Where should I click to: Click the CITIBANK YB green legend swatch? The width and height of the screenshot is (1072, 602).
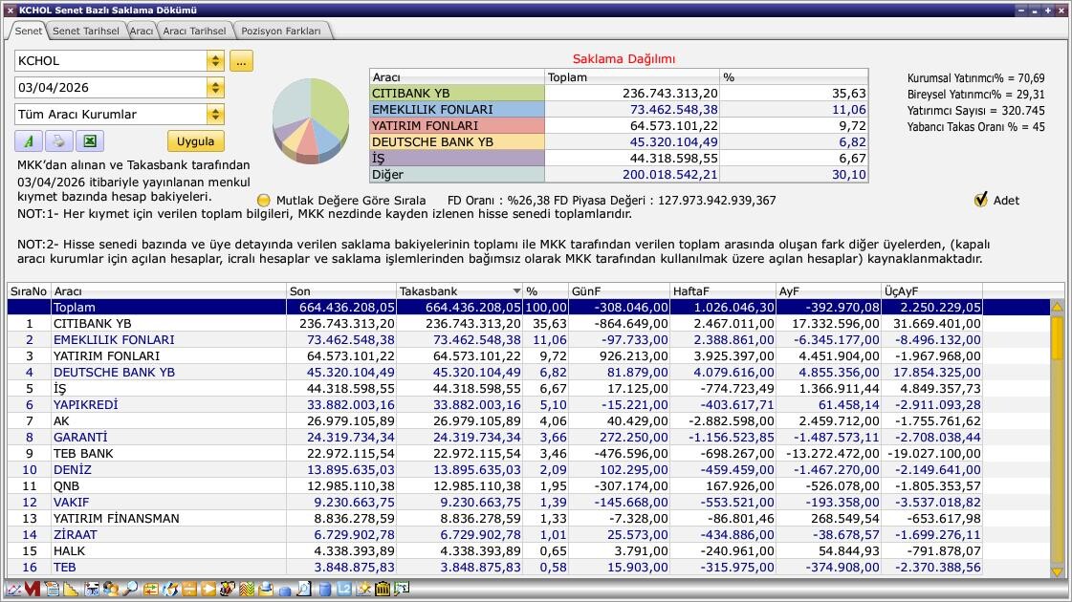(457, 94)
